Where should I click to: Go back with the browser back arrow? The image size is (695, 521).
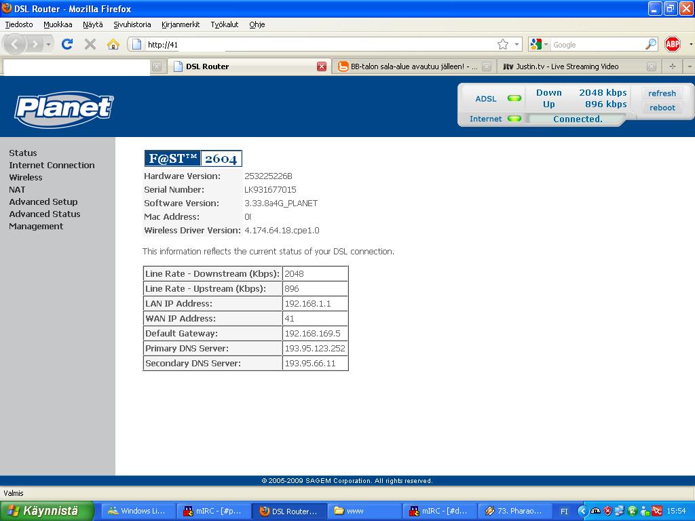pyautogui.click(x=15, y=44)
